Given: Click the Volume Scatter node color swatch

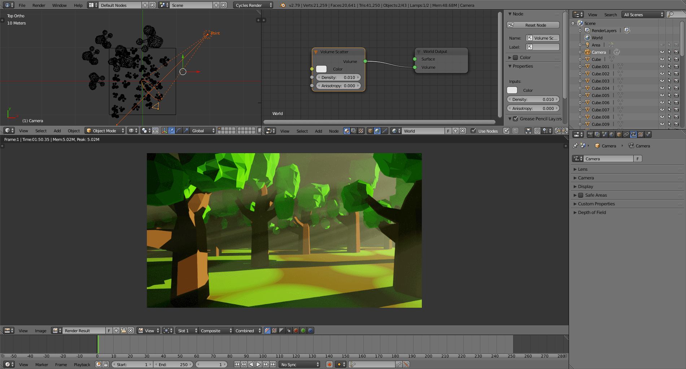Looking at the screenshot, I should pyautogui.click(x=321, y=69).
